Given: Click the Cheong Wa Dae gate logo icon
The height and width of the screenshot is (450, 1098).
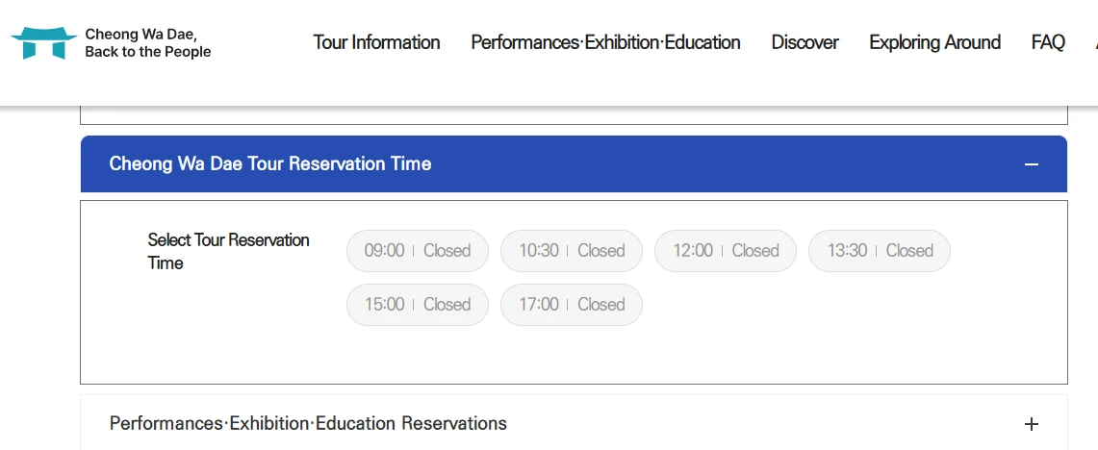Looking at the screenshot, I should tap(43, 42).
